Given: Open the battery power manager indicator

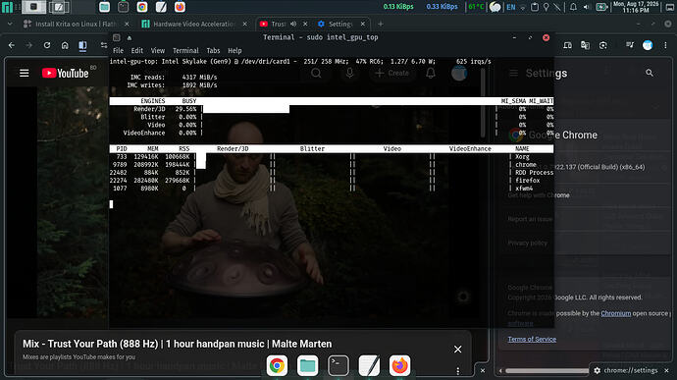Looking at the screenshot, I should (x=601, y=7).
